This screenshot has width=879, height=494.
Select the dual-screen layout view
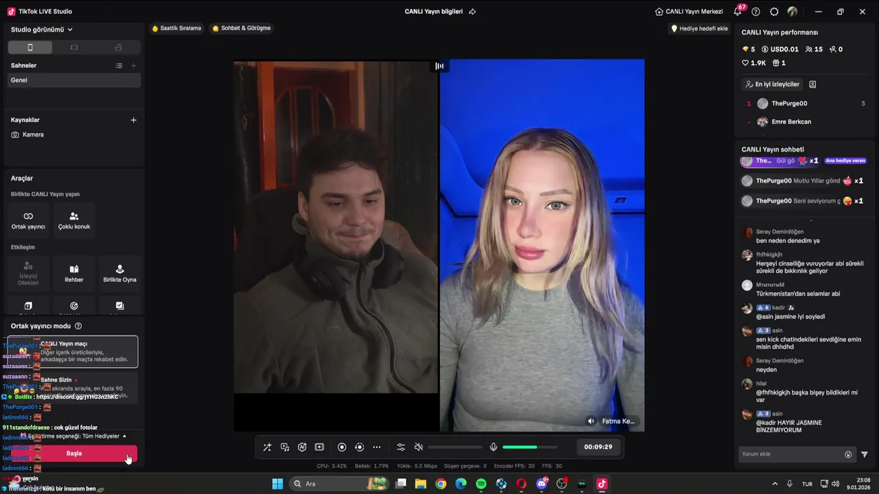118,47
